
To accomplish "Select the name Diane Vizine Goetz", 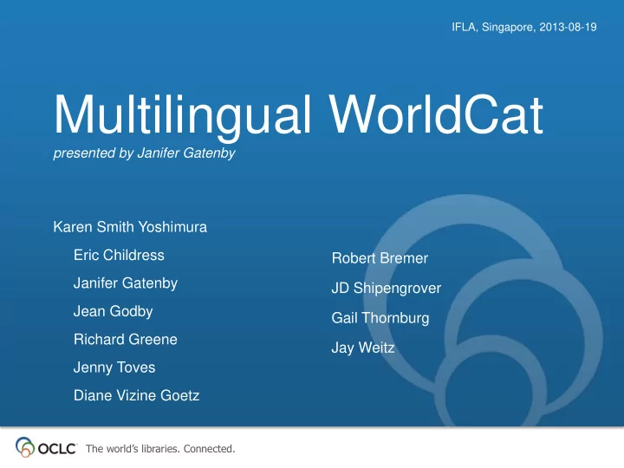I will (137, 395).
